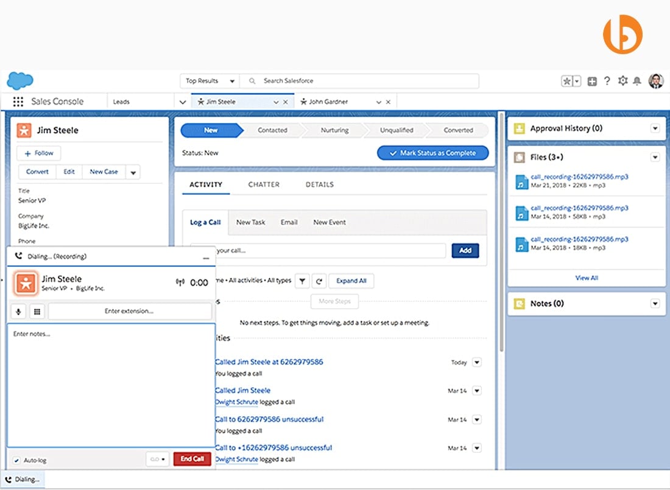Expand the Notes panel menu
The height and width of the screenshot is (490, 670).
click(655, 303)
